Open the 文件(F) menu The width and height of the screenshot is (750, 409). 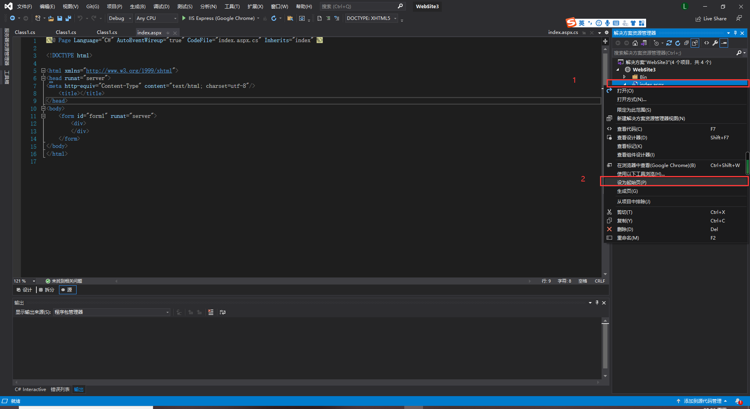coord(24,7)
